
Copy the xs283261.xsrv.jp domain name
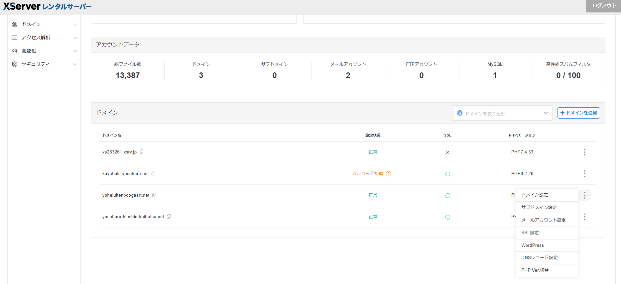tap(142, 152)
